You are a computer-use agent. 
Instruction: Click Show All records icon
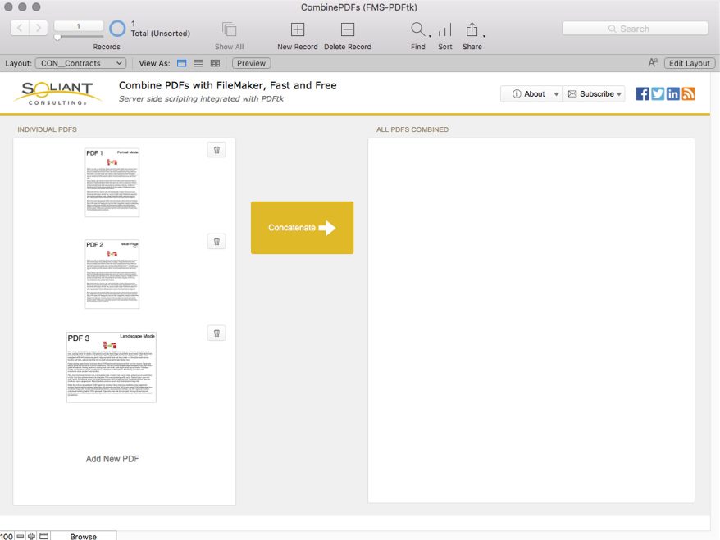(x=229, y=29)
